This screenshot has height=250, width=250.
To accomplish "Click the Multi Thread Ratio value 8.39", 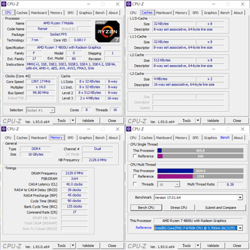I will pyautogui.click(x=230, y=184).
